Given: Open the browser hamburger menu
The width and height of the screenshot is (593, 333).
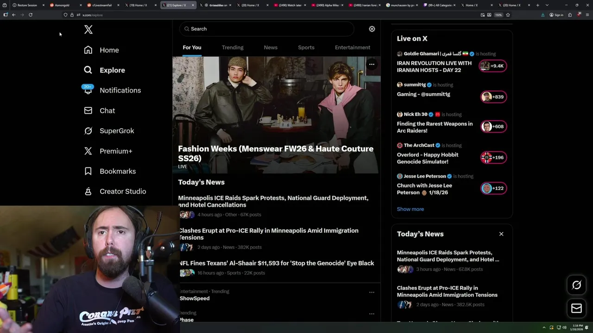Looking at the screenshot, I should [587, 15].
